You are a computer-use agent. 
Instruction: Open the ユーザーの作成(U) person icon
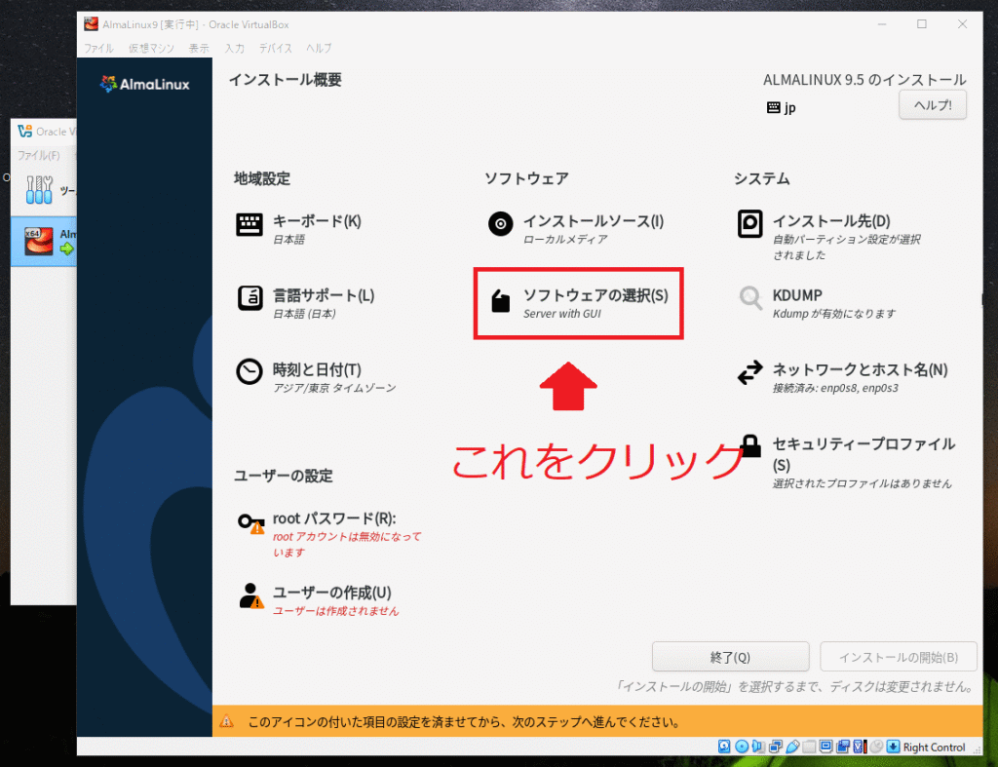tap(250, 596)
